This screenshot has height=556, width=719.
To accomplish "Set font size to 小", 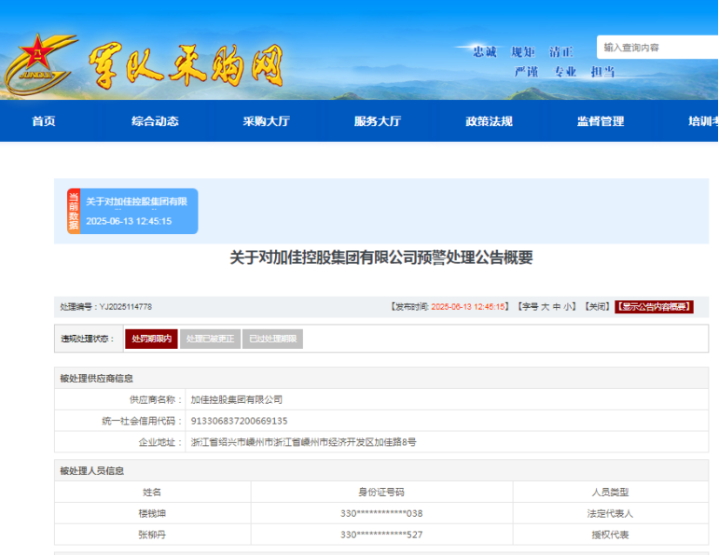I will 567,307.
